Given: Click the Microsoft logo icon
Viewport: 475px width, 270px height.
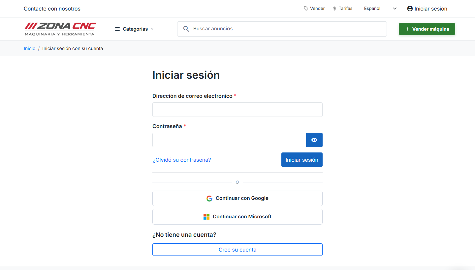Looking at the screenshot, I should pyautogui.click(x=206, y=217).
